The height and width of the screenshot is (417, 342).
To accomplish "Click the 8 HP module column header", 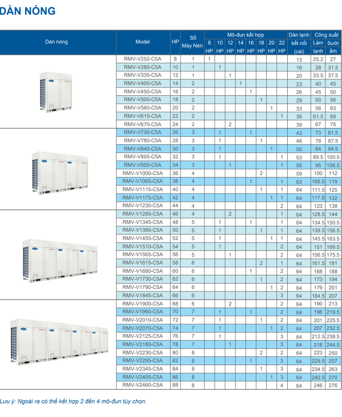I will pyautogui.click(x=209, y=47).
